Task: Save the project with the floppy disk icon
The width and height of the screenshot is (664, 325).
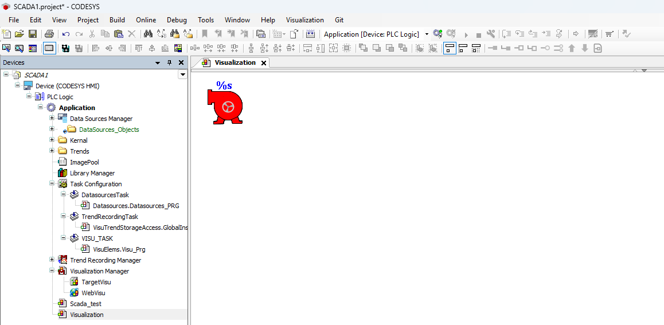Action: click(x=33, y=34)
